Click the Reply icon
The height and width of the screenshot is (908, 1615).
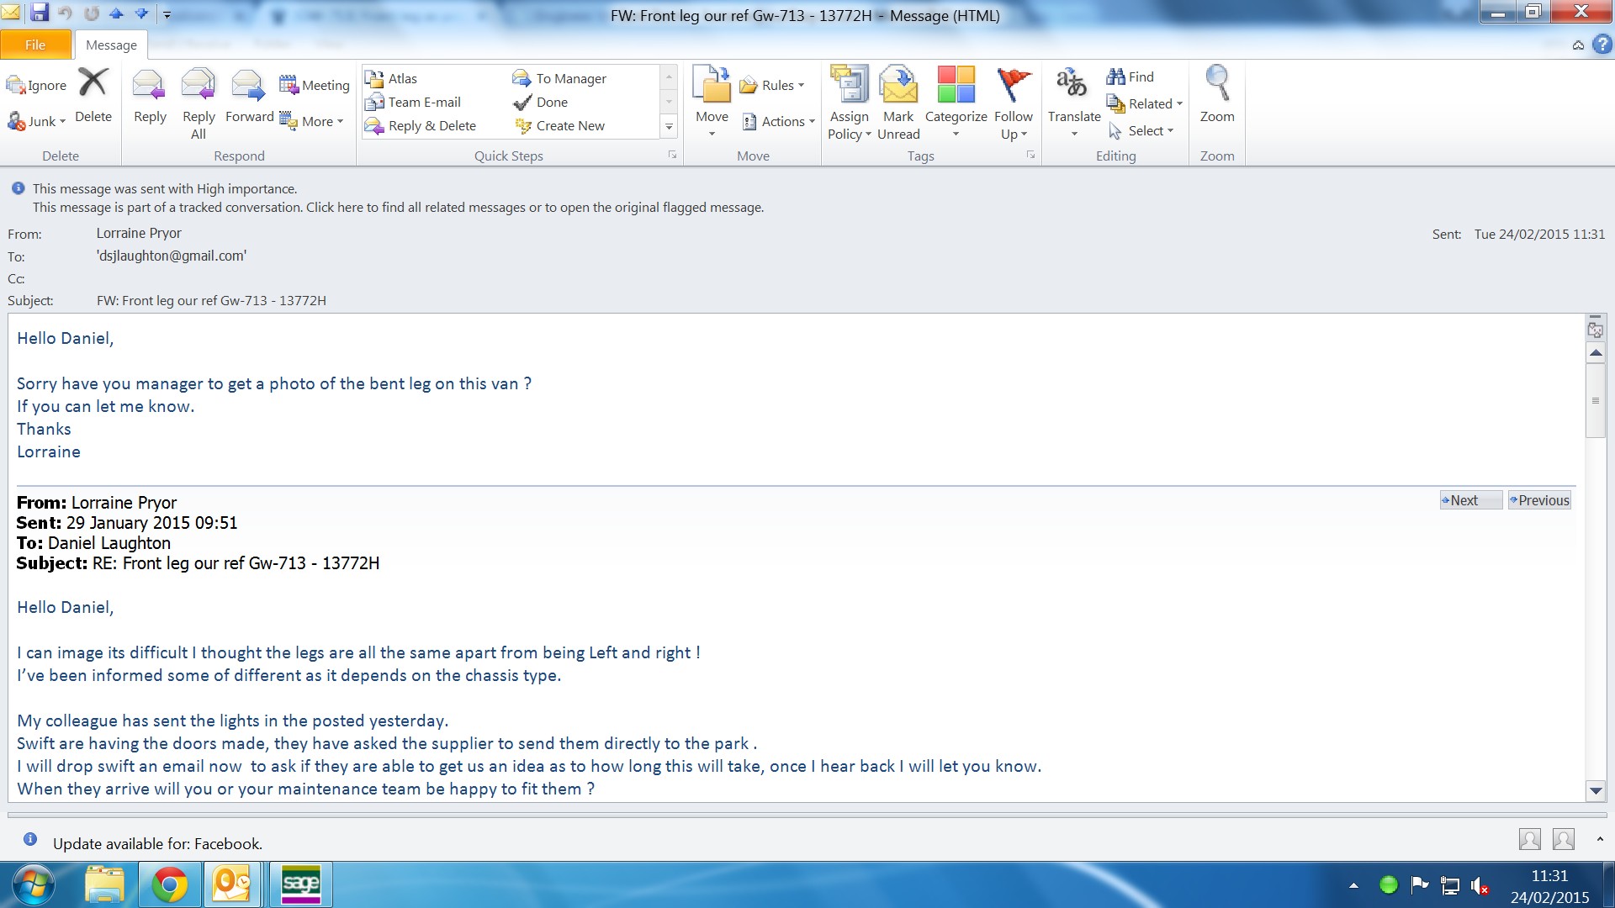pyautogui.click(x=149, y=86)
